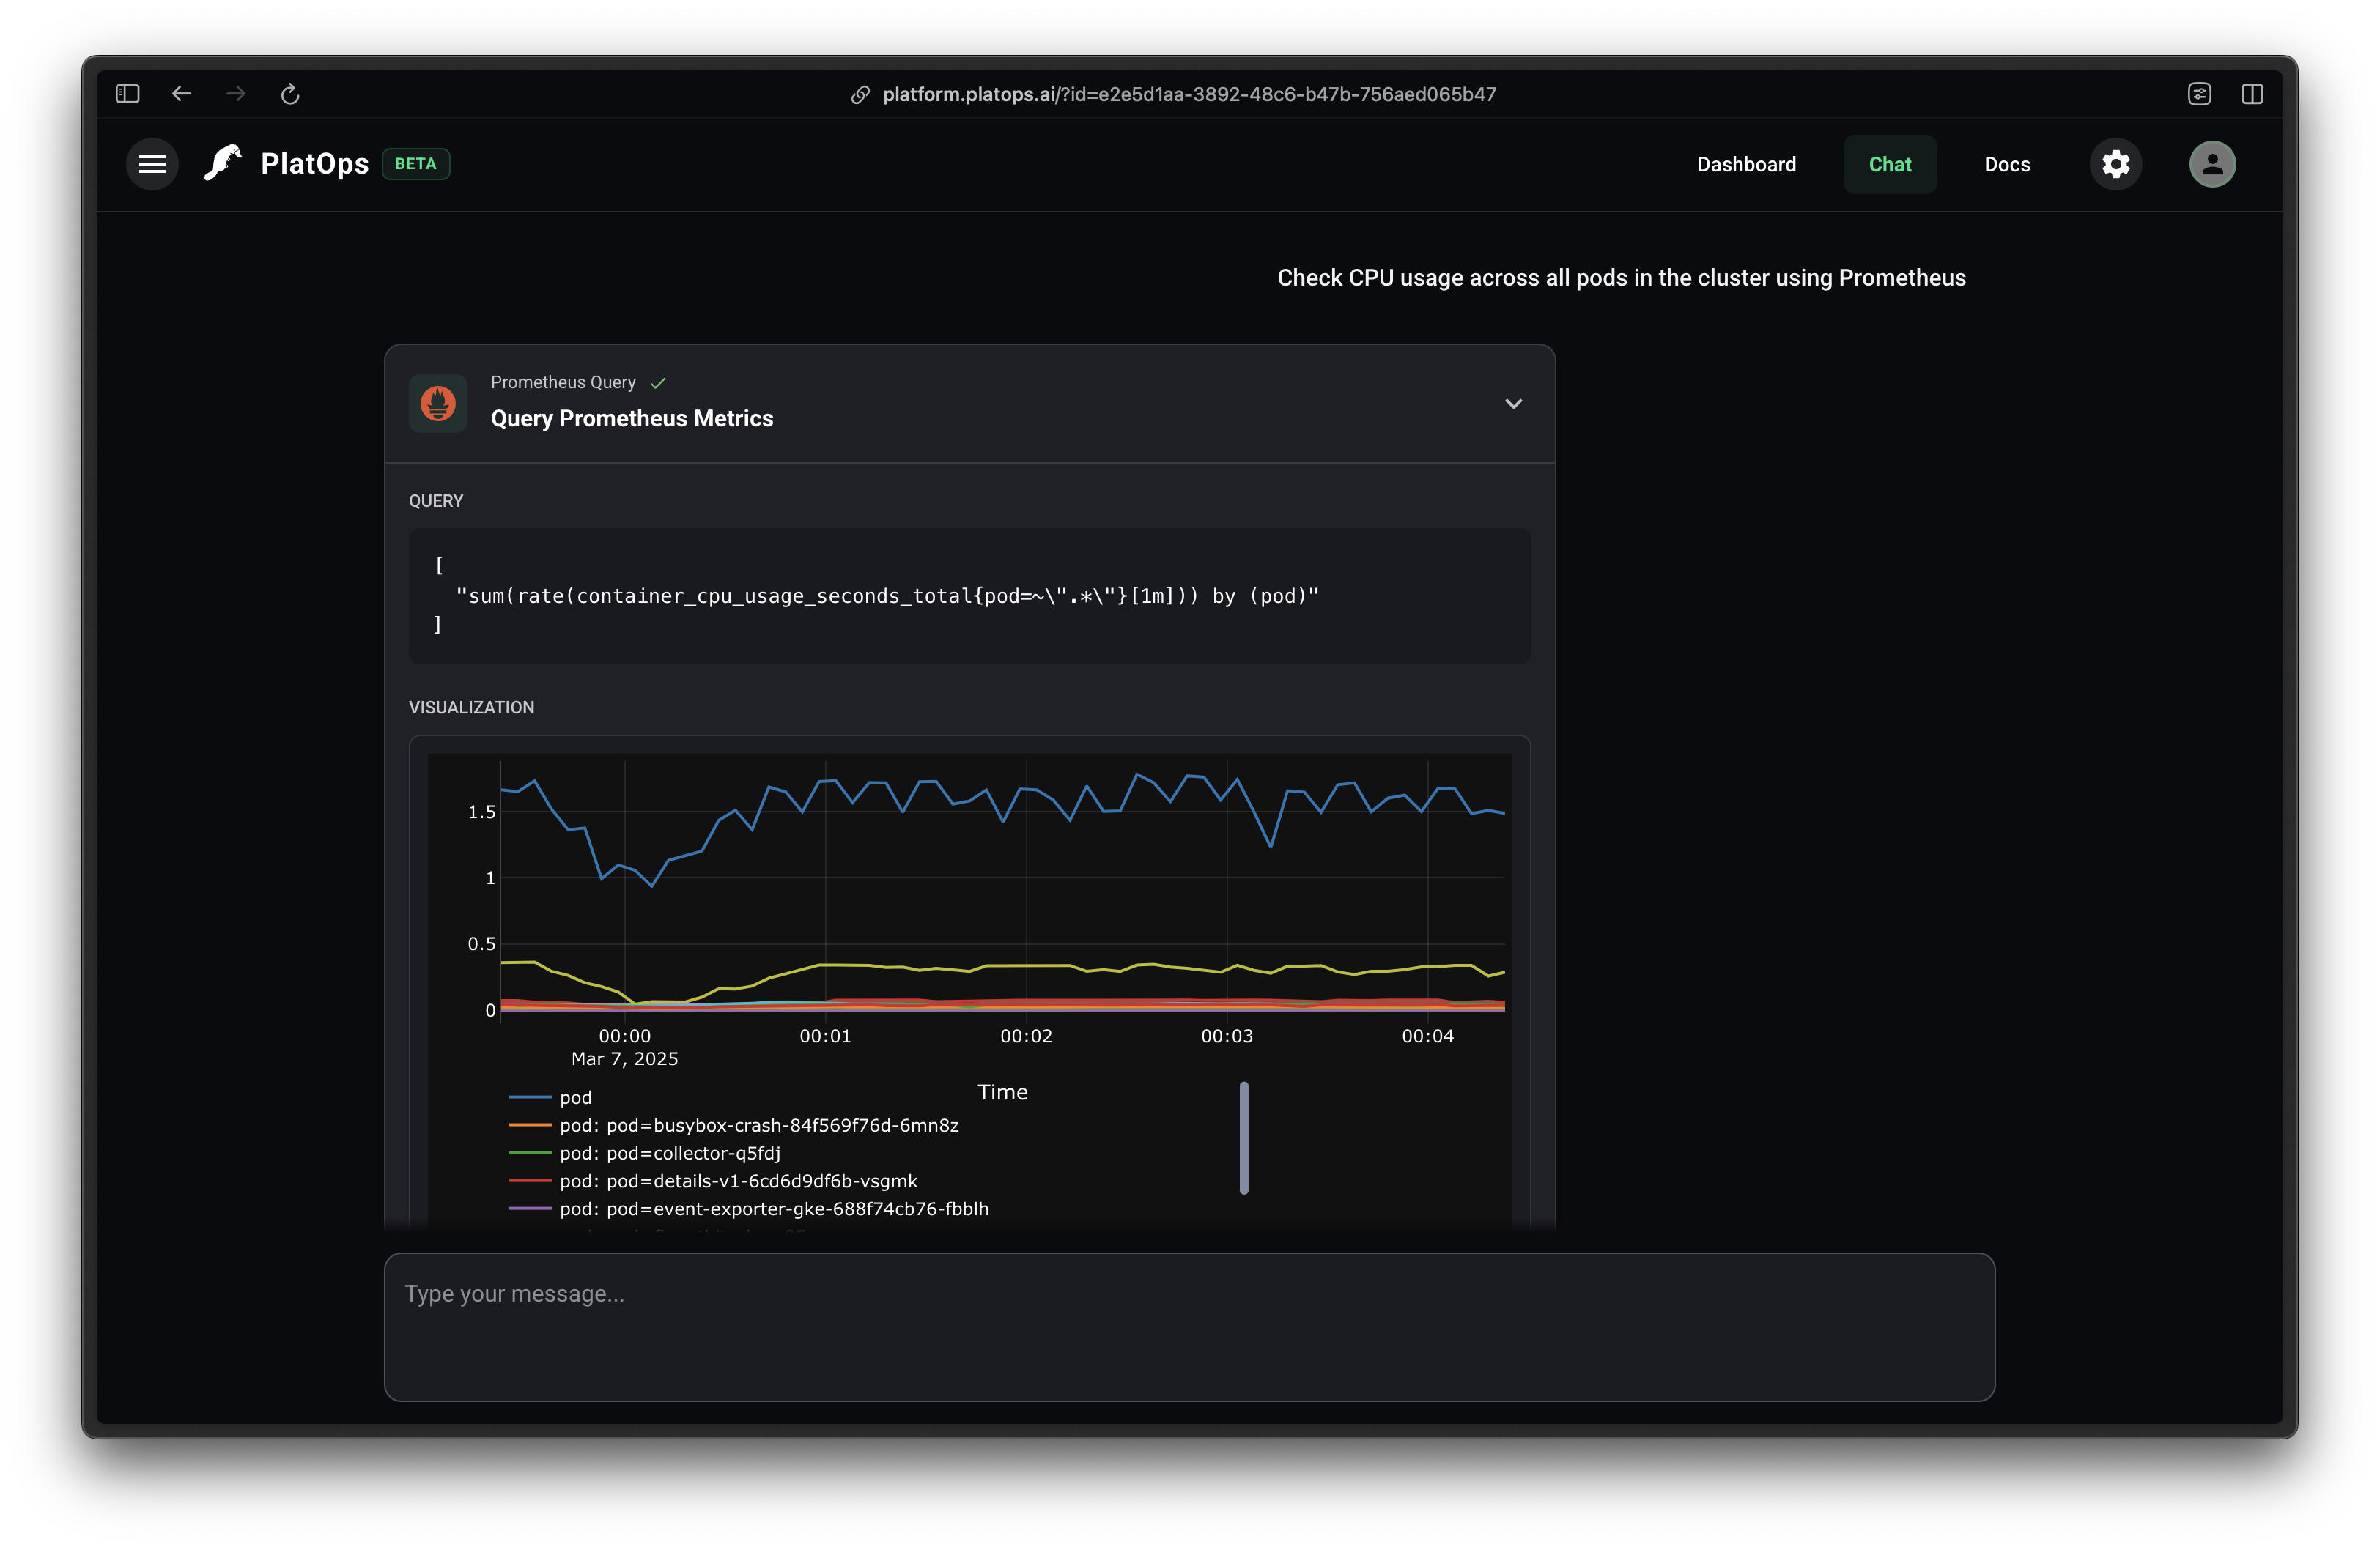Open settings with the gear icon
Screen dimensions: 2380x1547
click(2115, 164)
